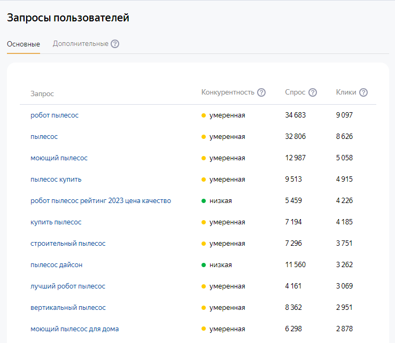Viewport: 395px width, 343px height.
Task: Click the Спрос column header text
Action: [295, 92]
